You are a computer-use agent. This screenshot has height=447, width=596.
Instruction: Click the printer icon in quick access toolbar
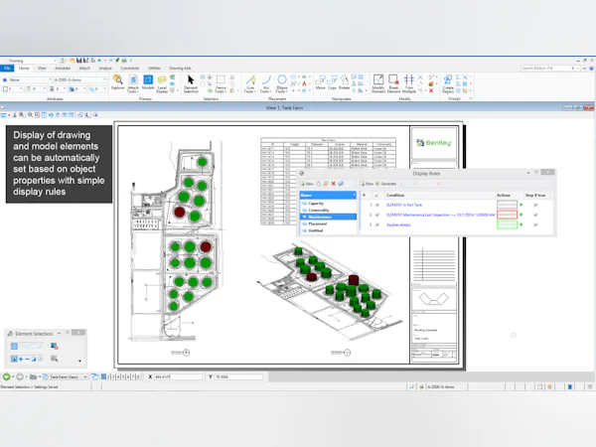pos(124,61)
